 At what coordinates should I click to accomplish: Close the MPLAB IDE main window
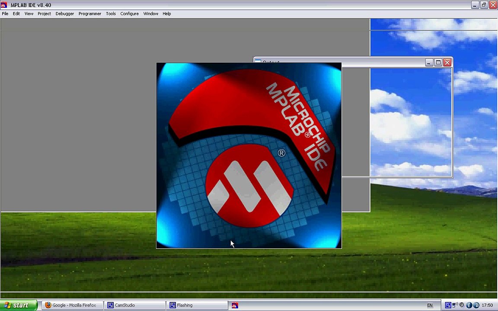[x=493, y=5]
